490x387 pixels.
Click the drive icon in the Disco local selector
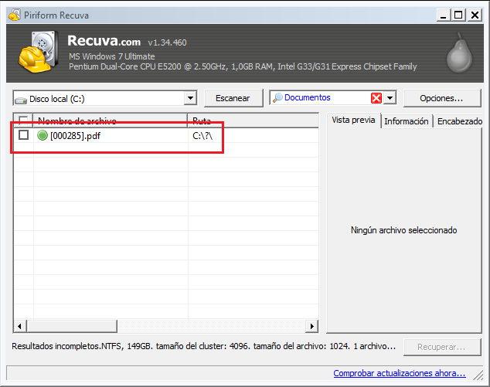[21, 99]
